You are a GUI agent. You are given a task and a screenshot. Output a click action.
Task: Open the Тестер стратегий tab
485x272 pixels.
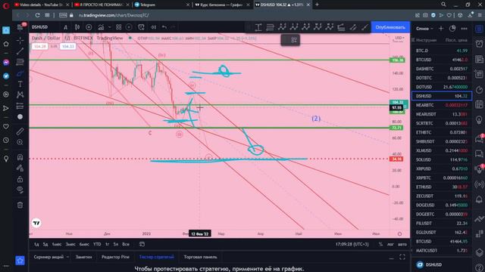(x=157, y=257)
